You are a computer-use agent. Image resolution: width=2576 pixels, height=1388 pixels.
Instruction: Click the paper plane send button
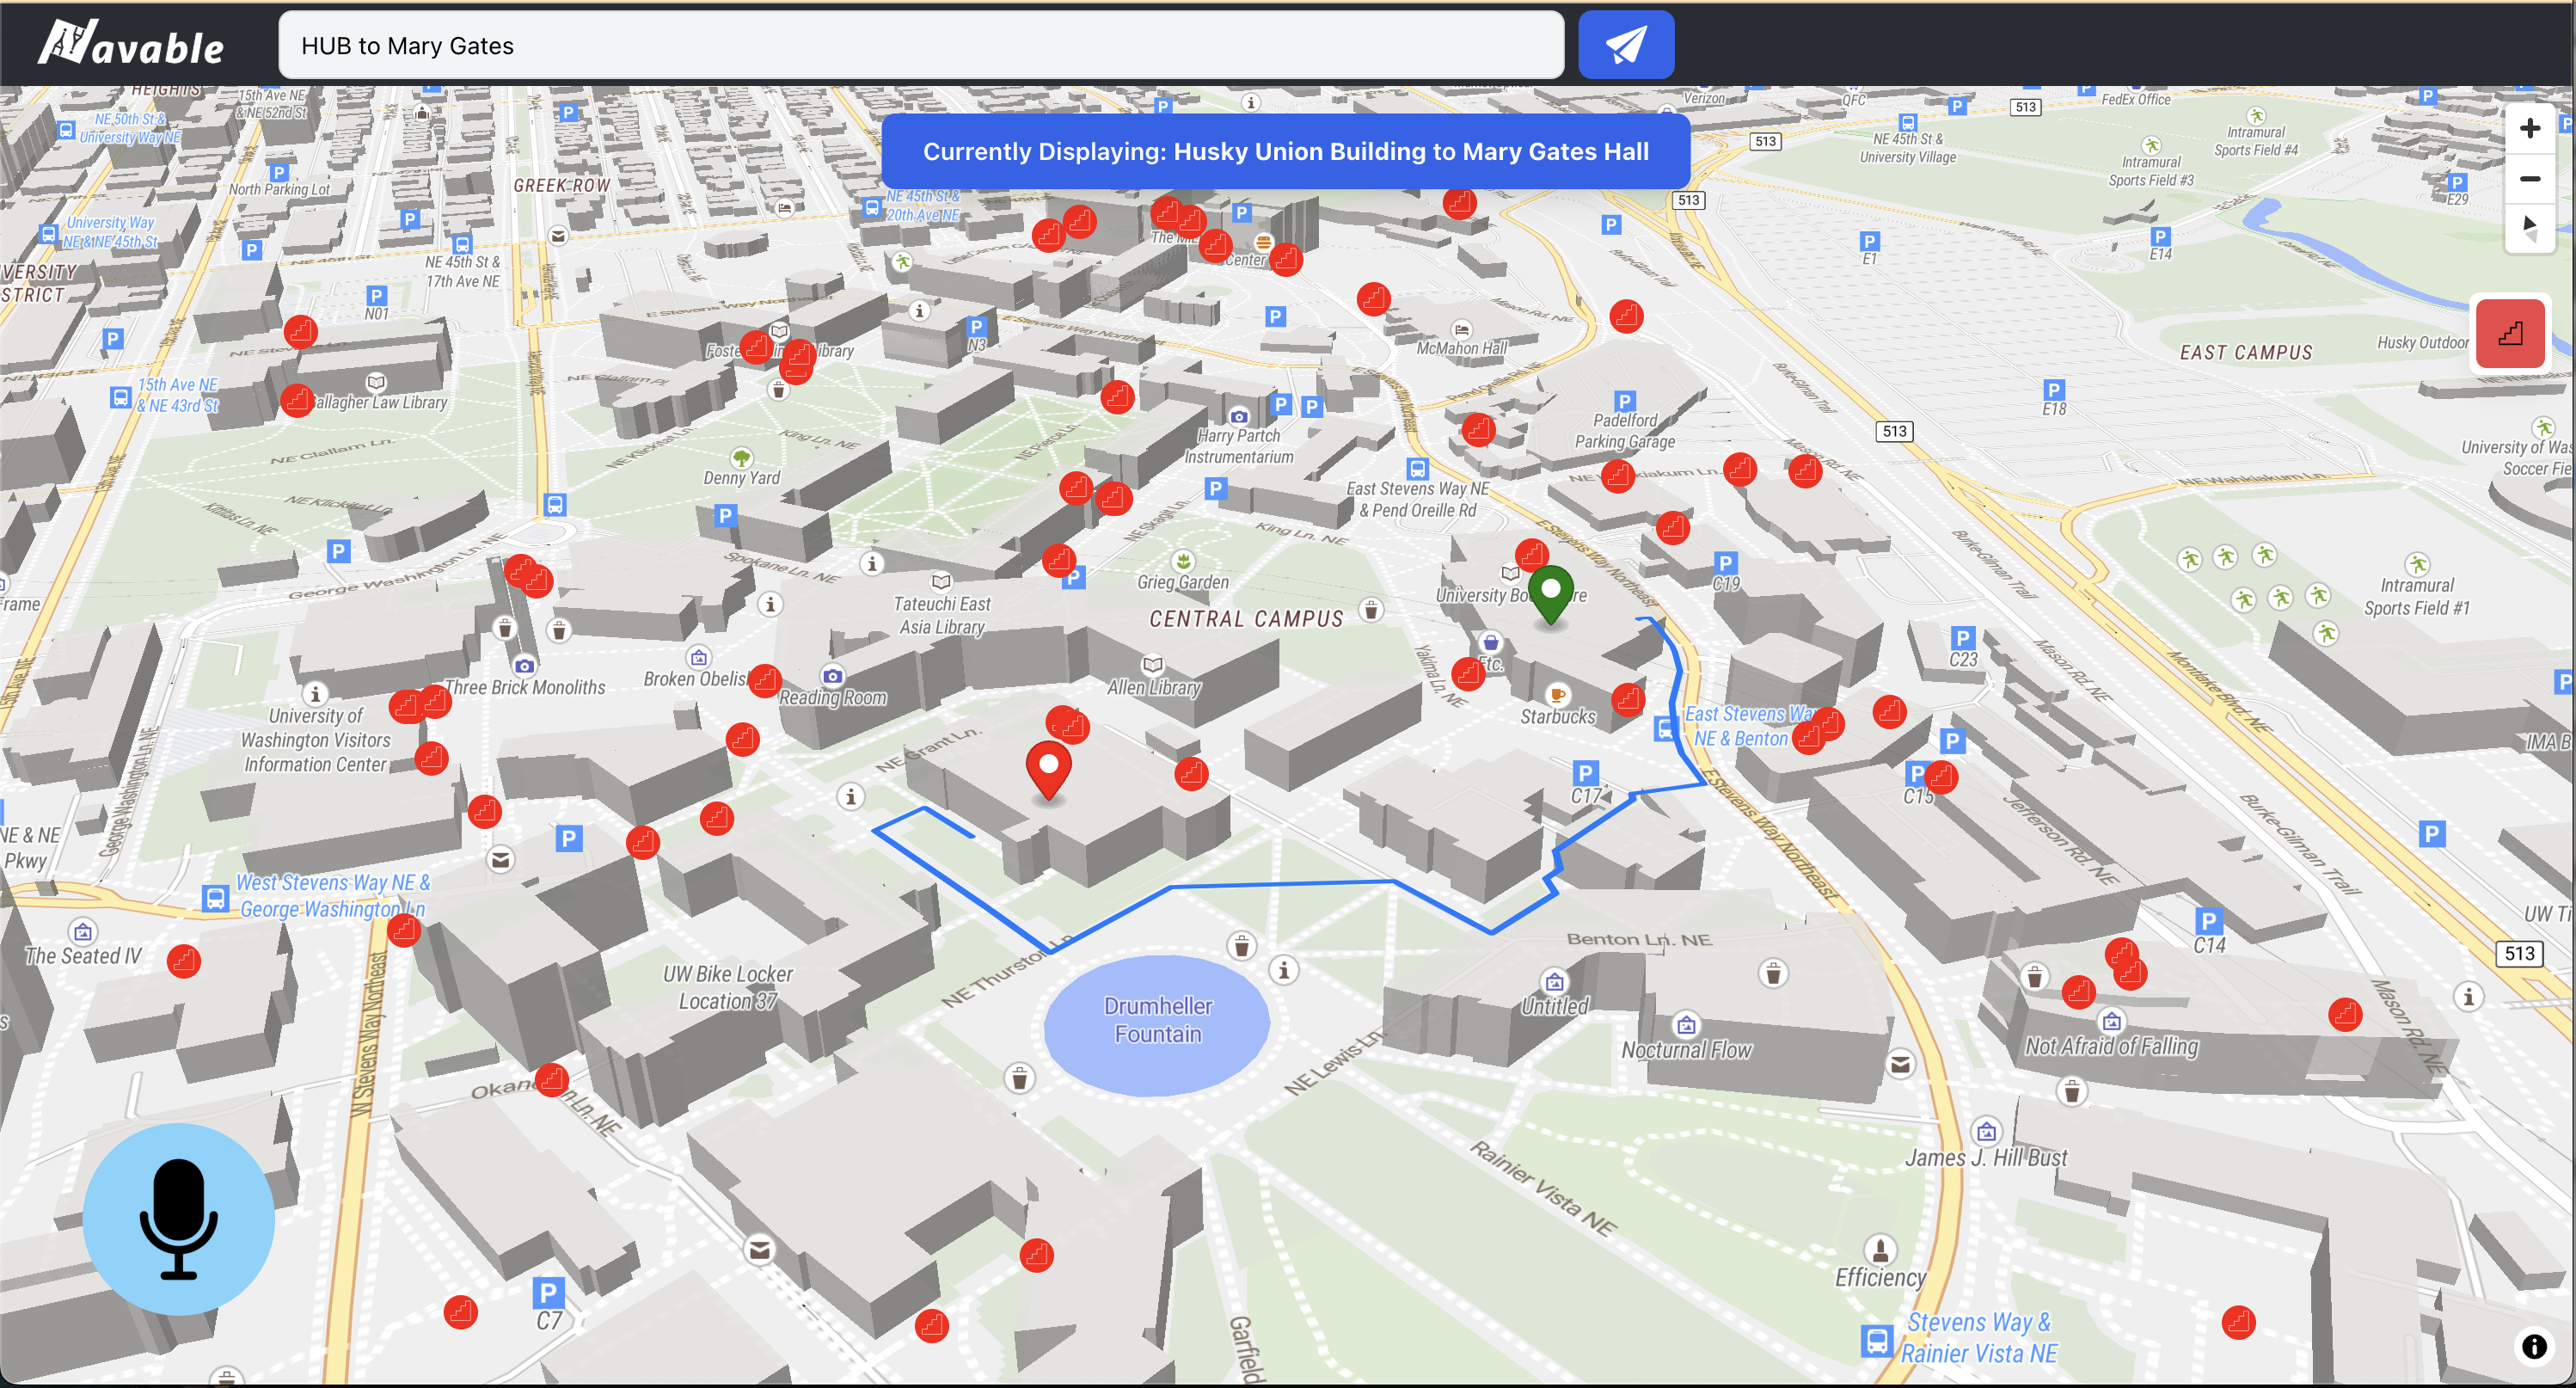1625,45
